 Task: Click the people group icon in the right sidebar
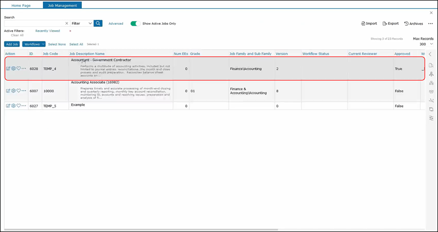[431, 92]
